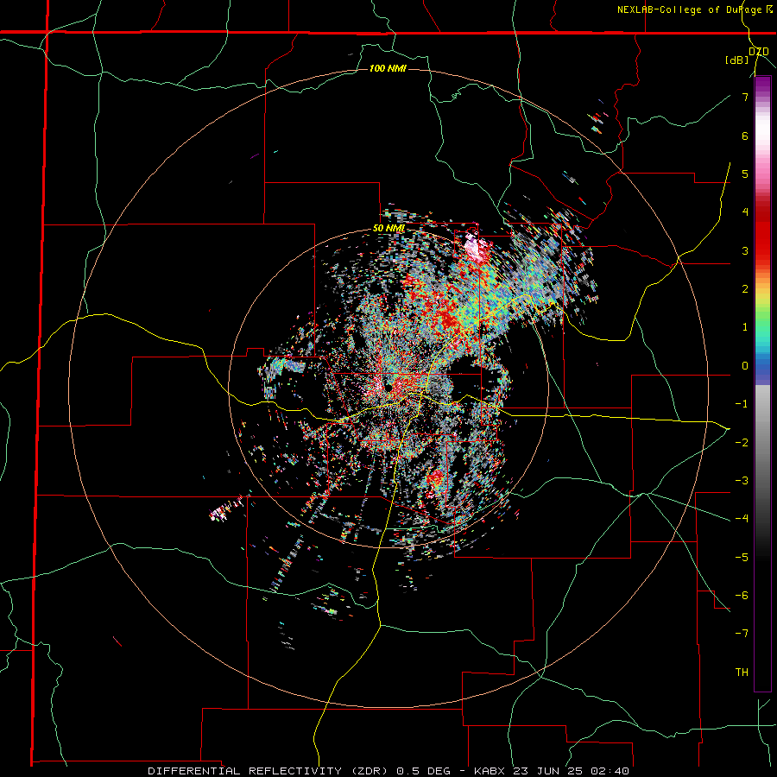777x777 pixels.
Task: Click the 3 value on the scale
Action: pyautogui.click(x=745, y=250)
